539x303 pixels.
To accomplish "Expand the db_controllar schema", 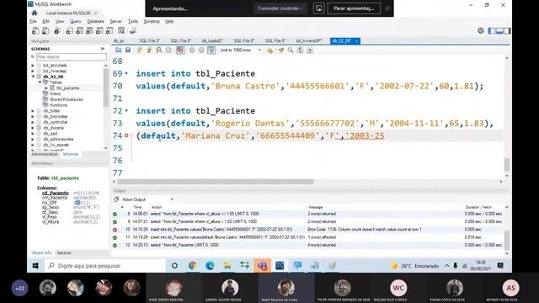I will [33, 122].
